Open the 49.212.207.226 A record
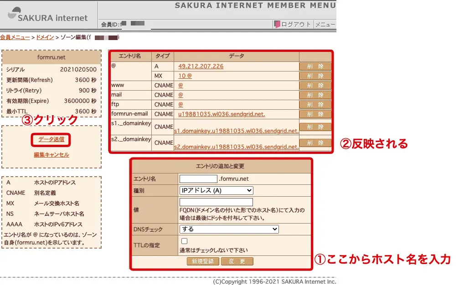This screenshot has height=285, width=464. click(x=201, y=66)
